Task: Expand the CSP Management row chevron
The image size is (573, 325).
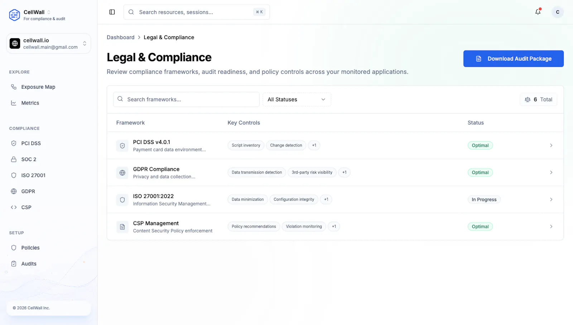Action: [551, 227]
